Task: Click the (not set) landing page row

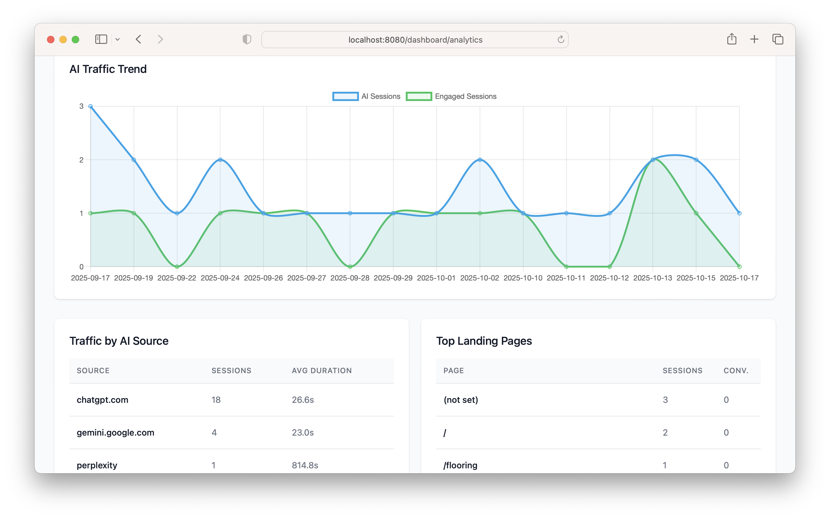Action: point(461,399)
